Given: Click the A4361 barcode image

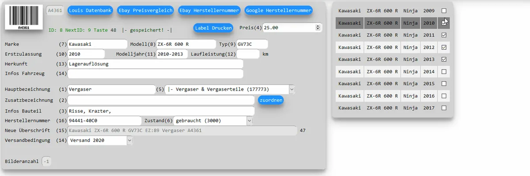Looking at the screenshot, I should [23, 18].
